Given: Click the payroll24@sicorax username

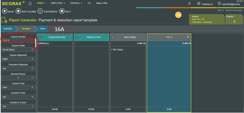Looking at the screenshot, I should [231, 4].
